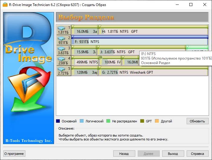Select partition G: 2.72ТБ NTFS Wireshark GPT
The height and width of the screenshot is (160, 212).
tap(153, 71)
